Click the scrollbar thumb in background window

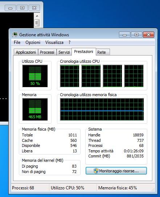[37, 23]
